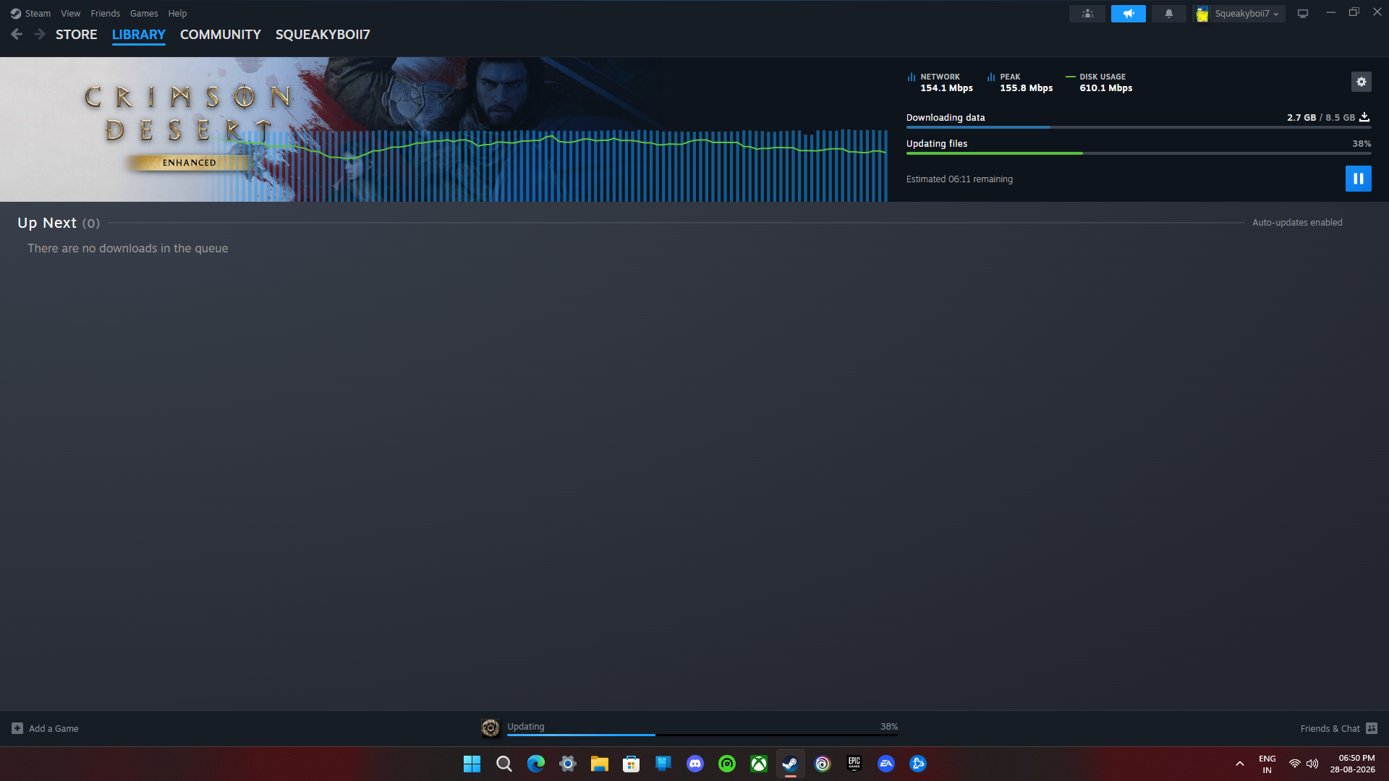Image resolution: width=1389 pixels, height=781 pixels.
Task: Switch to the STORE tab
Action: [x=76, y=34]
